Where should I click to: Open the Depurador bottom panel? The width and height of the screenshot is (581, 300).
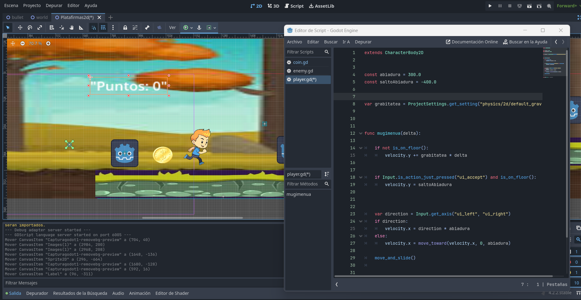37,293
